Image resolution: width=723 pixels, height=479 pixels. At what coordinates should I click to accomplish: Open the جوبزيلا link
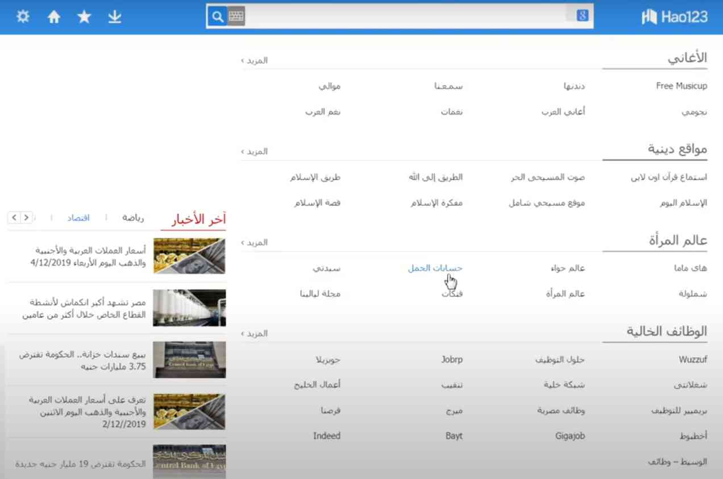pyautogui.click(x=329, y=360)
